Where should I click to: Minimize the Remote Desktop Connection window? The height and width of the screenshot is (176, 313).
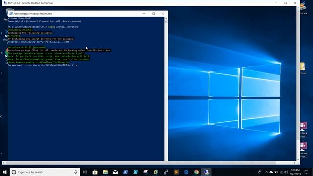pos(276,3)
